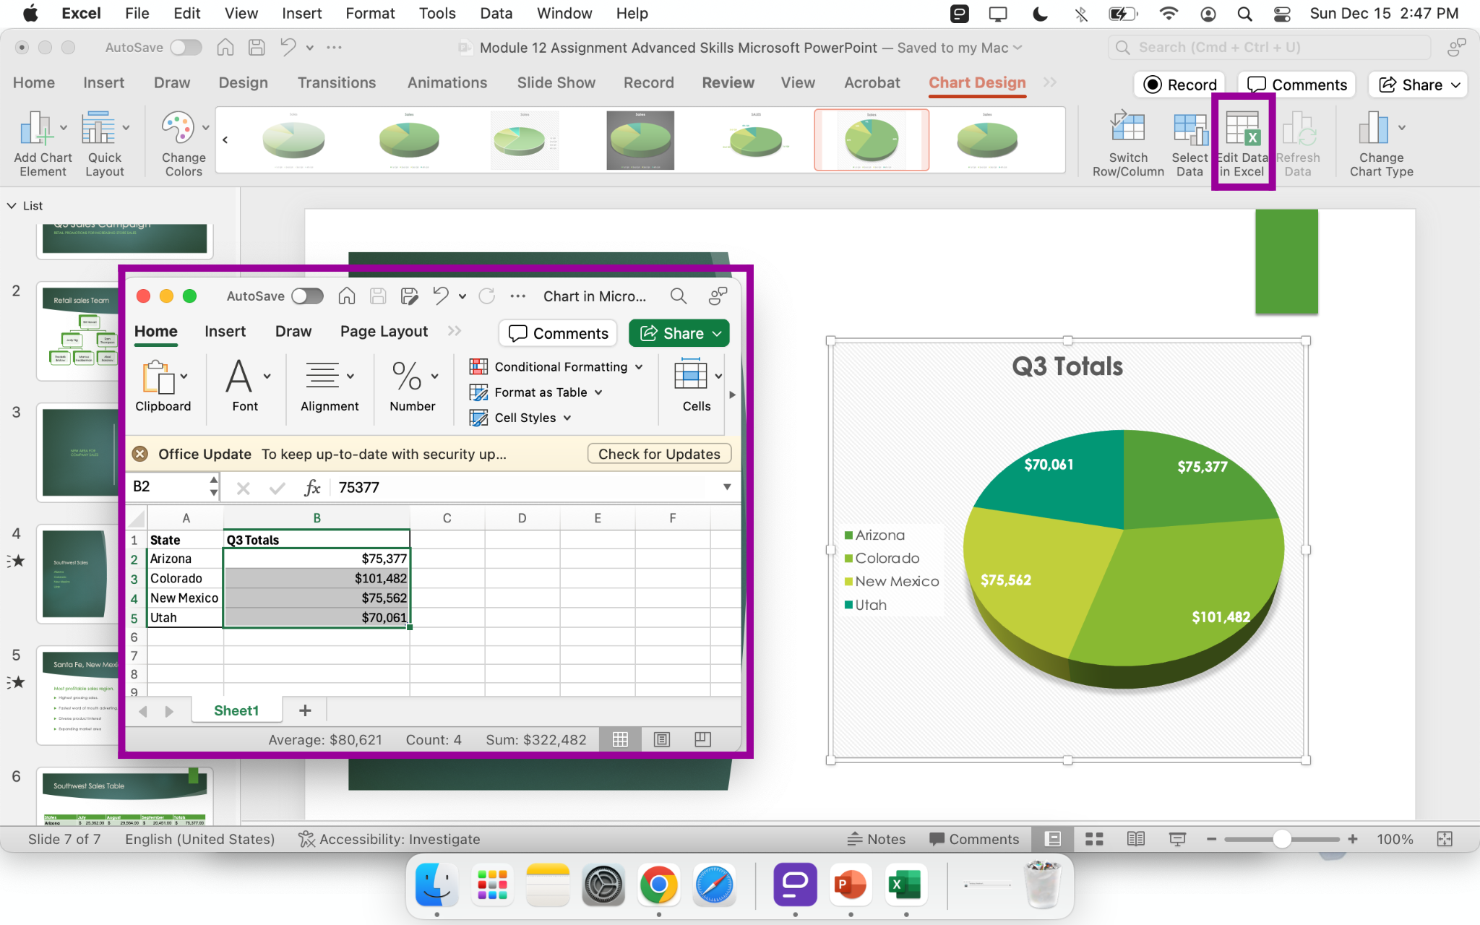Viewport: 1480px width, 925px height.
Task: Click Excel Comments button
Action: pos(558,333)
